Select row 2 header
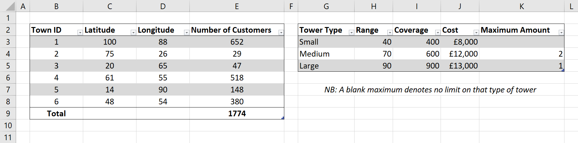 8,30
